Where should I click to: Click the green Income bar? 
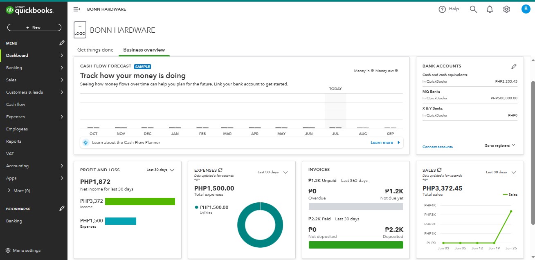[x=140, y=202]
